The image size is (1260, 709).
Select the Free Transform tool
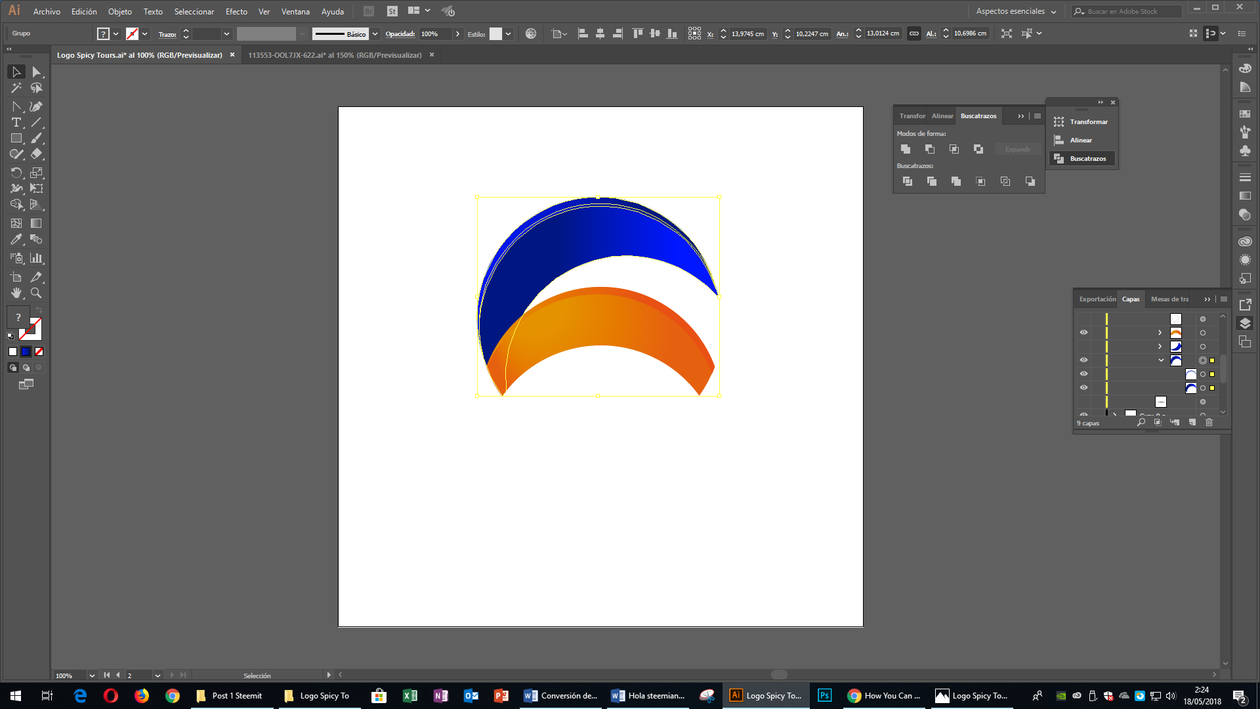point(37,188)
